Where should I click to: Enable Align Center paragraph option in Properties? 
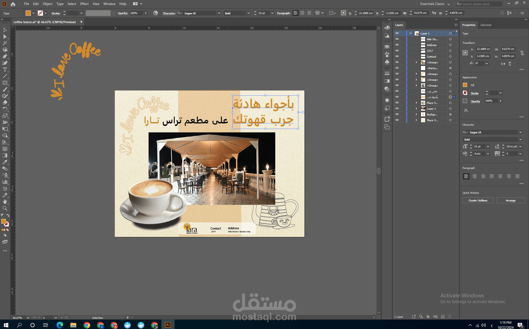click(x=475, y=176)
